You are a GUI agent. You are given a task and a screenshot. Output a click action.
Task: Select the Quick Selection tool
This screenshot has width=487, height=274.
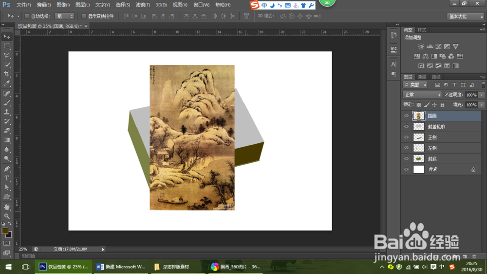[x=6, y=65]
